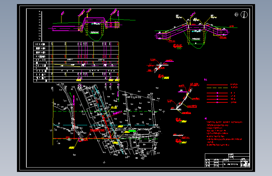Select the solid red legend line
The height and width of the screenshot is (176, 272).
(217, 85)
